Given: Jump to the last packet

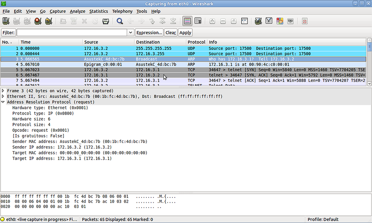Looking at the screenshot, I should [173, 21].
